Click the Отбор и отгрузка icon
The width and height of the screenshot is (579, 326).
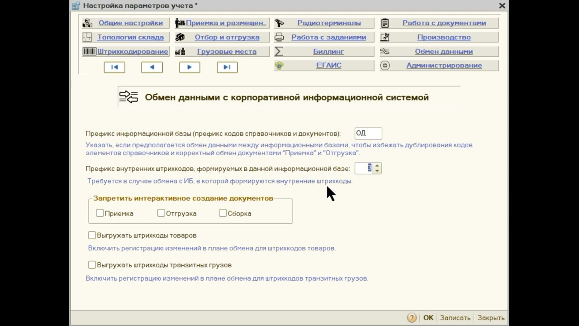coord(180,37)
